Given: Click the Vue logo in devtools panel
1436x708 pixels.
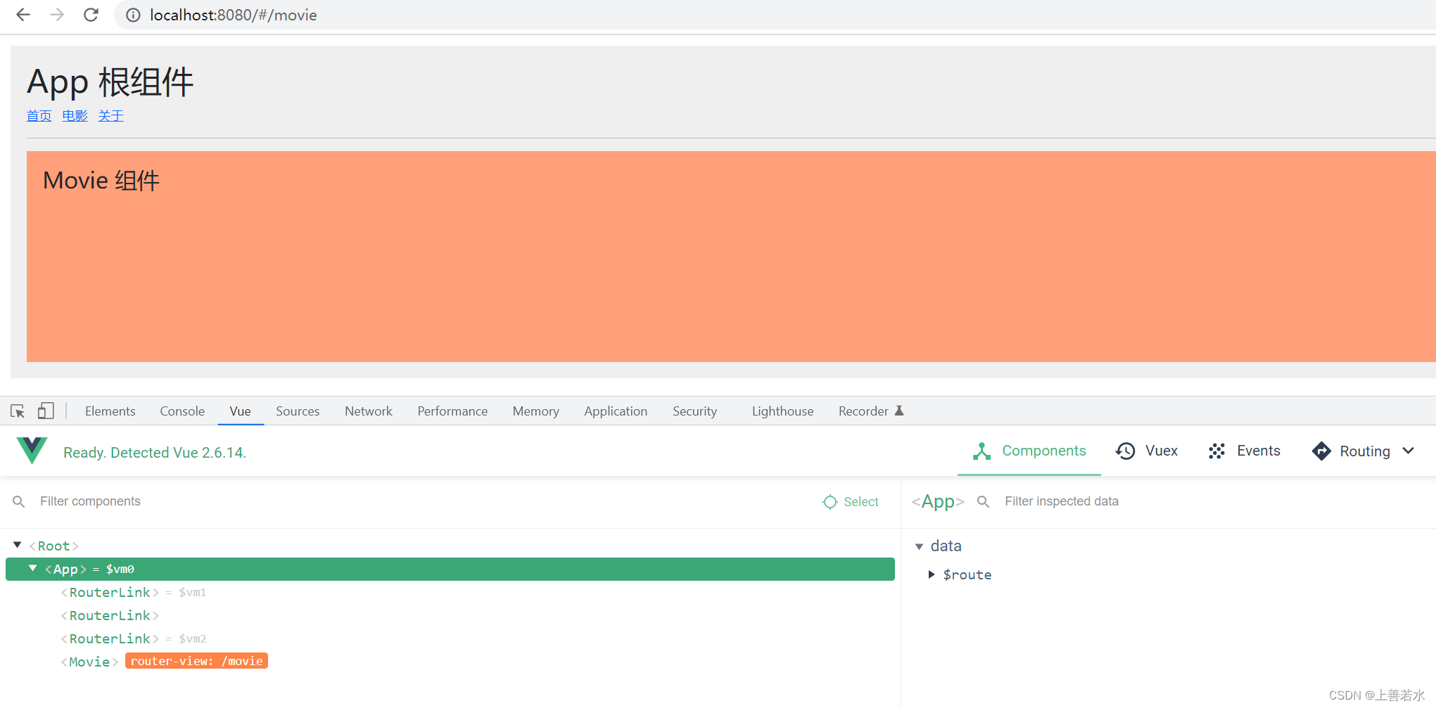Looking at the screenshot, I should [x=32, y=451].
